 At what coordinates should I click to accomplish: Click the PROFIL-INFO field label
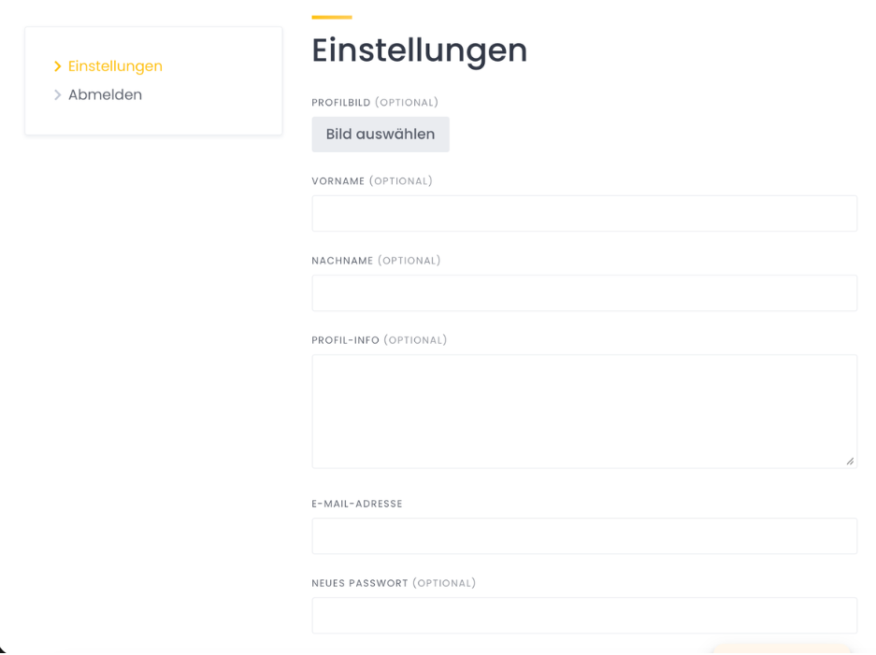click(x=345, y=340)
